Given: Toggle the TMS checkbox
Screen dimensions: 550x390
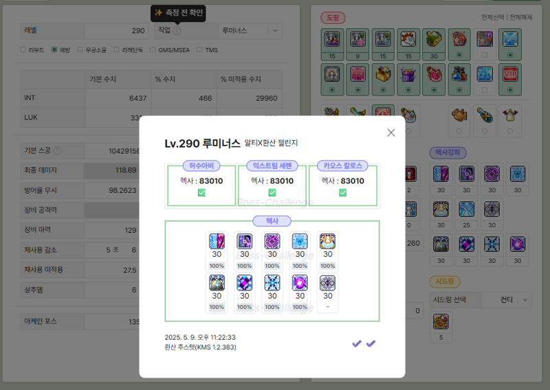Looking at the screenshot, I should coord(199,49).
